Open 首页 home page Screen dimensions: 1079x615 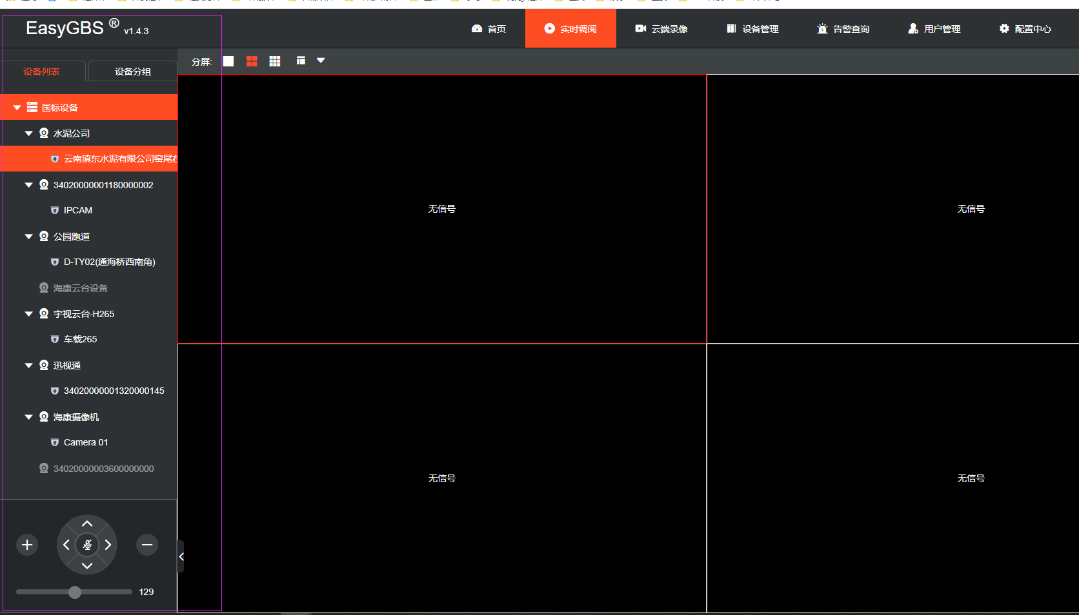[489, 29]
